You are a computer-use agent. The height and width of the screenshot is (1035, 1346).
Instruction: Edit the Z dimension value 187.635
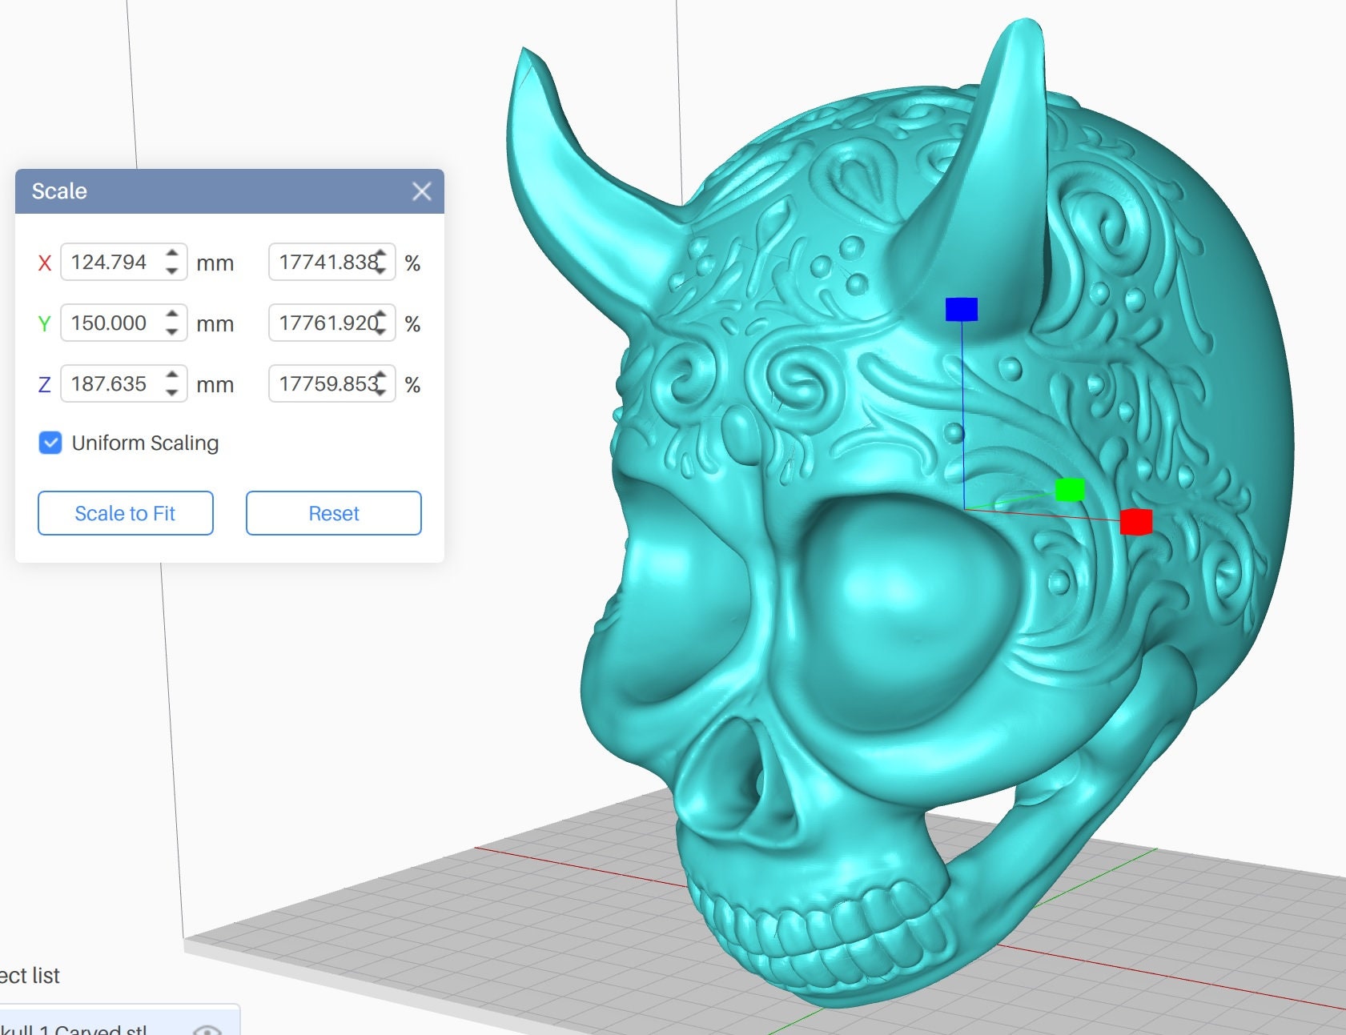click(108, 383)
